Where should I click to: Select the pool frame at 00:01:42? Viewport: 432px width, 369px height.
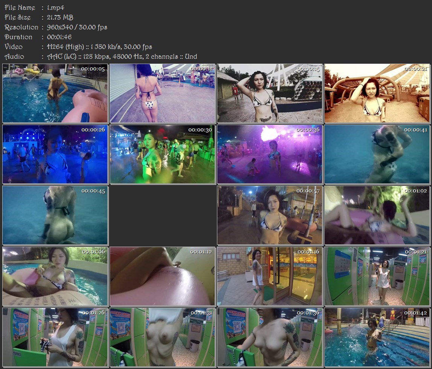click(377, 337)
